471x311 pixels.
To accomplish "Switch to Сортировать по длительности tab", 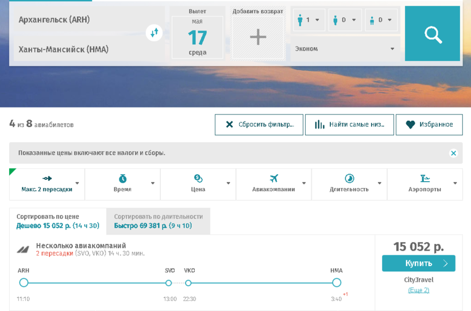I will coord(158,221).
